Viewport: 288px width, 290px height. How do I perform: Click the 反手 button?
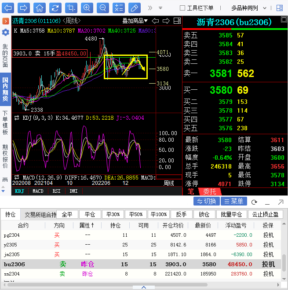pos(181,214)
